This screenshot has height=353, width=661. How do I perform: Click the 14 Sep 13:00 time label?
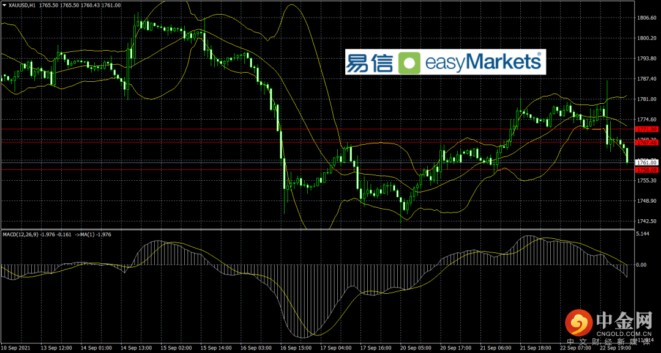click(136, 348)
